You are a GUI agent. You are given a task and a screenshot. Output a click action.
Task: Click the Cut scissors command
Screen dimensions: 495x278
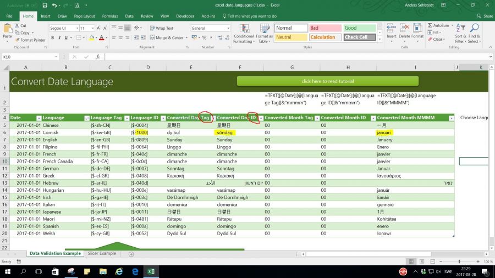[21, 25]
